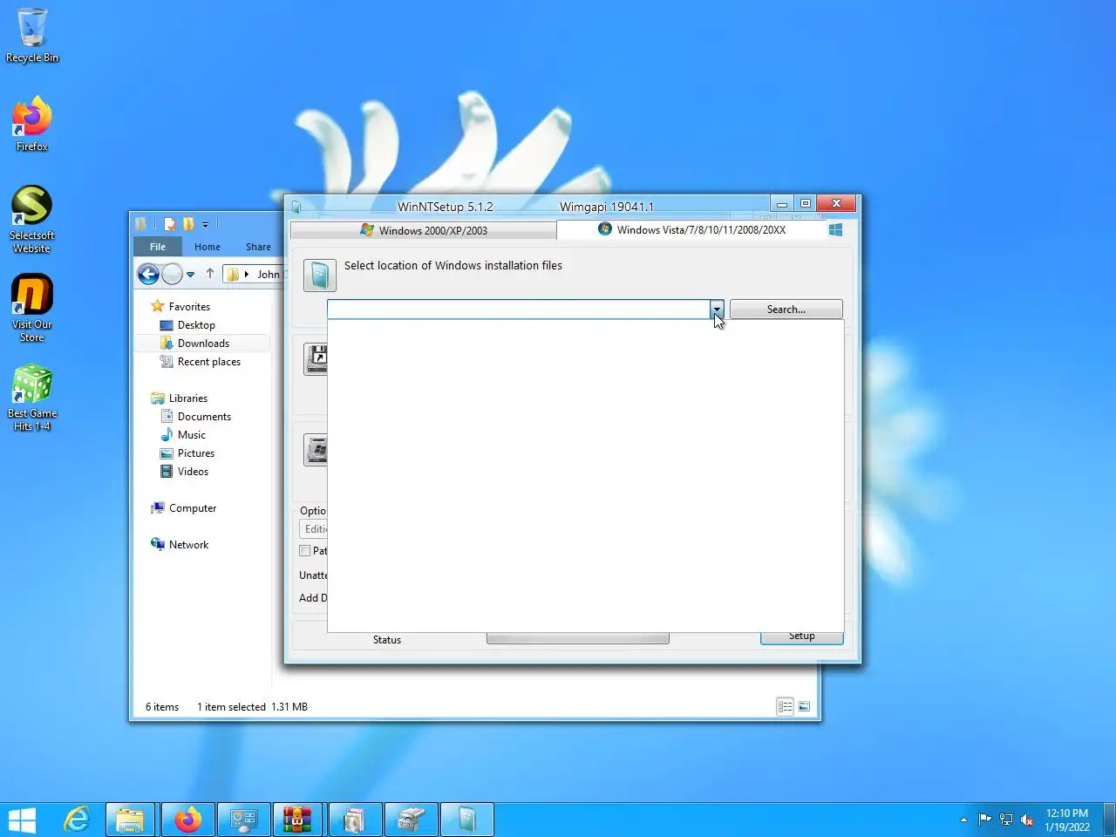The width and height of the screenshot is (1116, 837).
Task: Click the Properties icon in Explorer quick access toolbar
Action: coord(170,224)
